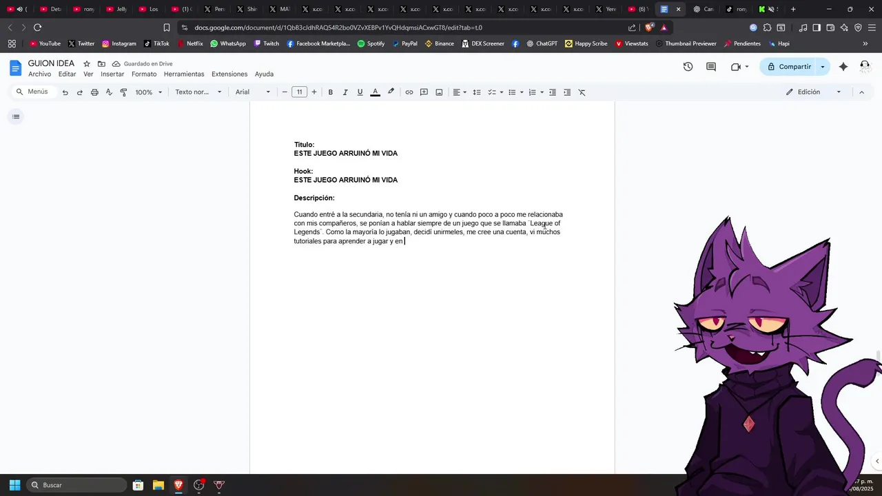Clear formatting with the crossed T icon

[x=582, y=92]
